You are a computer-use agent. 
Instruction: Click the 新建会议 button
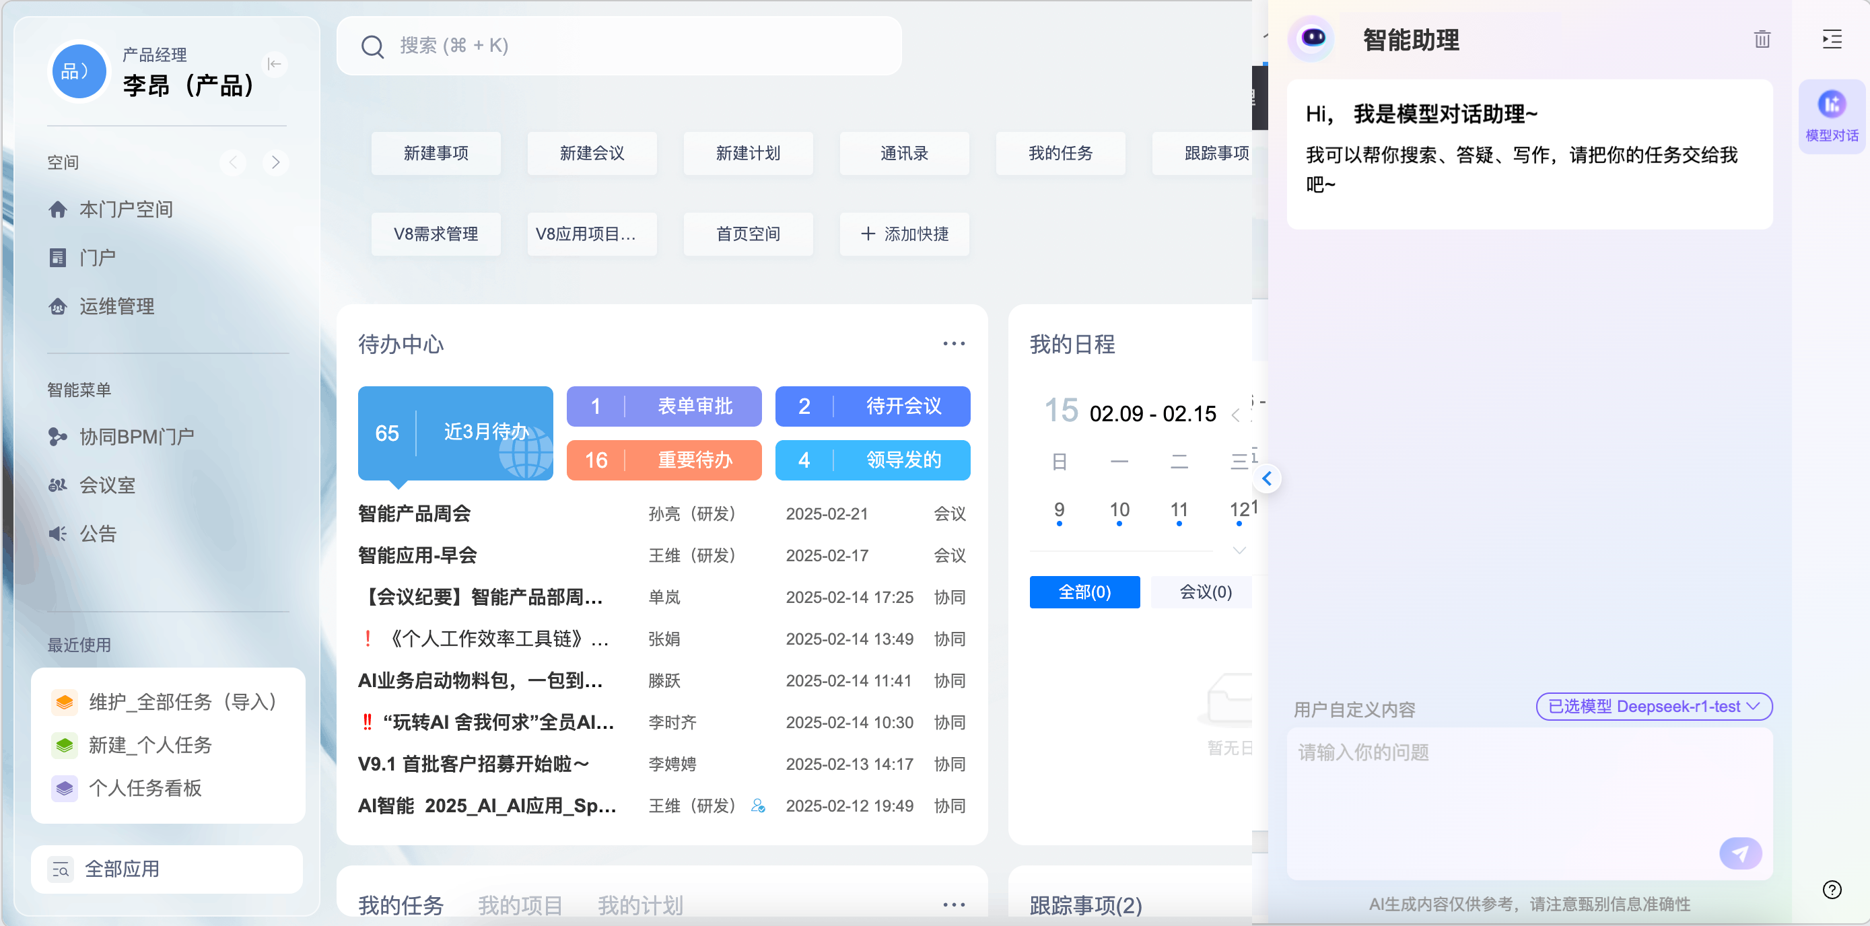[592, 153]
